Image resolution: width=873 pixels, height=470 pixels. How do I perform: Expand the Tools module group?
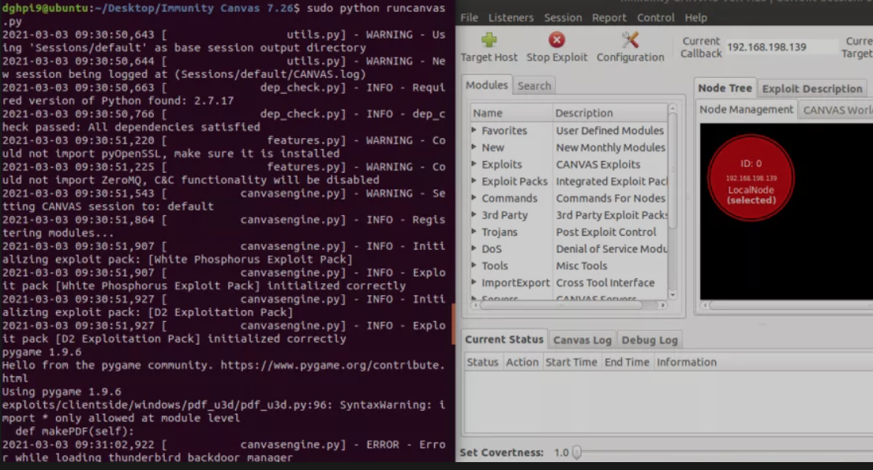[474, 265]
